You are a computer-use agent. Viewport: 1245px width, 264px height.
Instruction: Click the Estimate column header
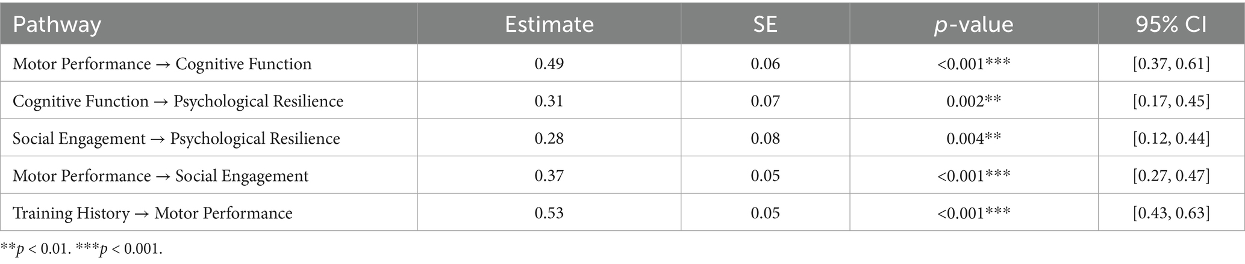(549, 25)
